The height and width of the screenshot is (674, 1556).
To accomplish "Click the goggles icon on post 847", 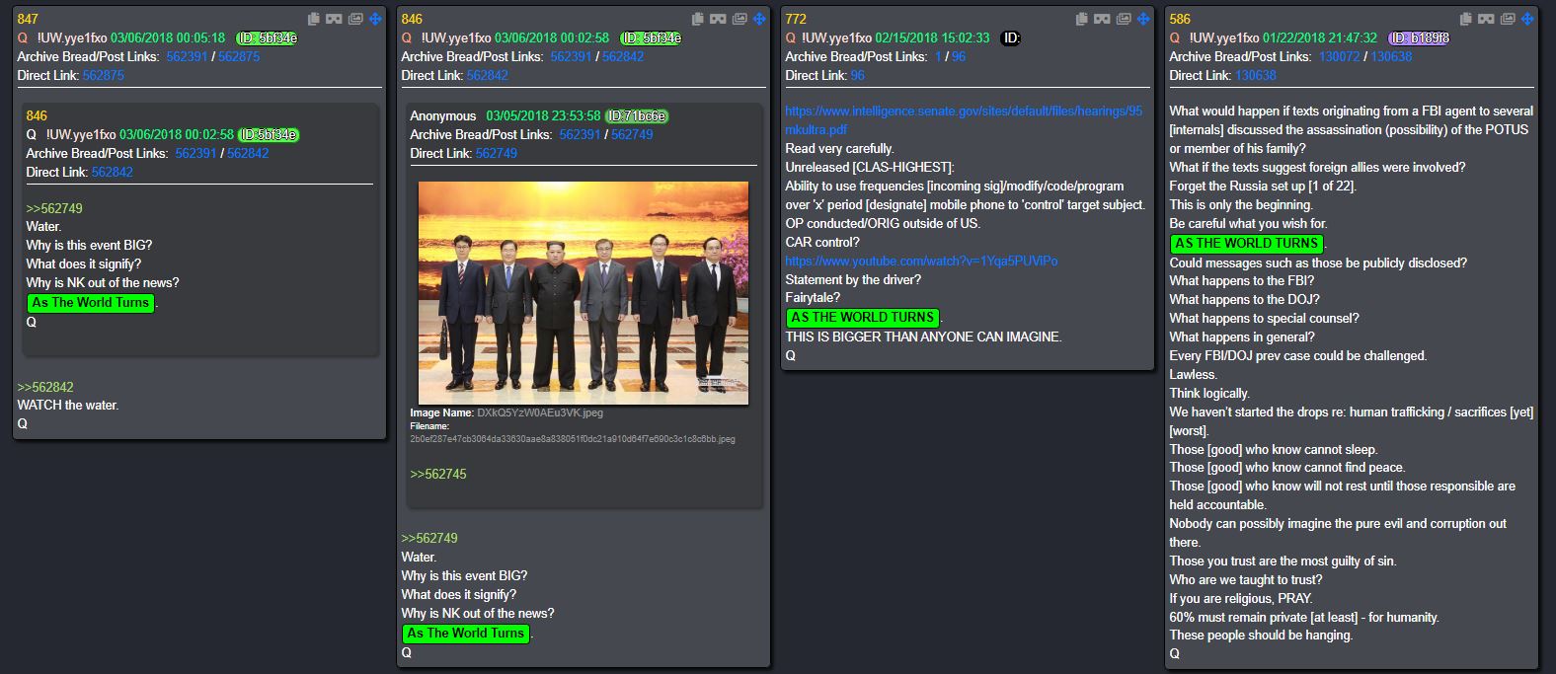I will (x=334, y=19).
